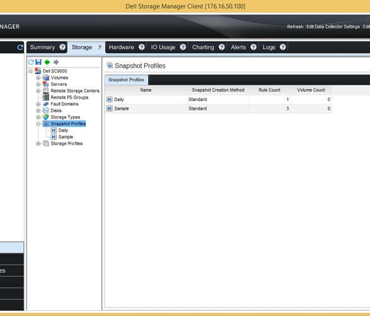Viewport: 370px width, 316px height.
Task: Click Sample name in profiles table
Action: 121,108
